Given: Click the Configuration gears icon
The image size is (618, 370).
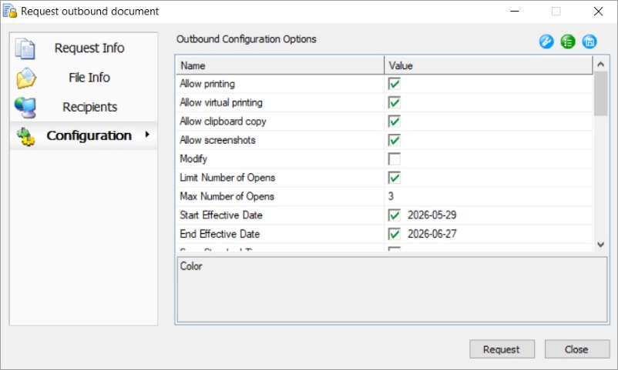Looking at the screenshot, I should point(25,137).
